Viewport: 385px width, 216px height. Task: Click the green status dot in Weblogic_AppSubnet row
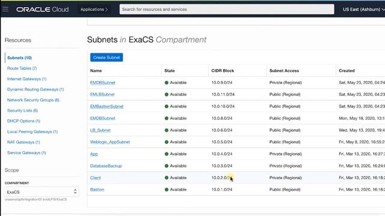click(167, 142)
